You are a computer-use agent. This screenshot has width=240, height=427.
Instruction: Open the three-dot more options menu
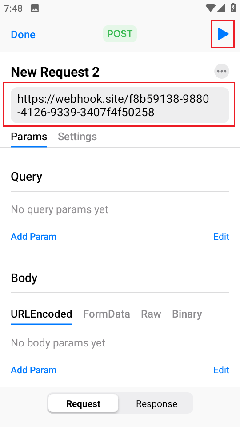(222, 71)
